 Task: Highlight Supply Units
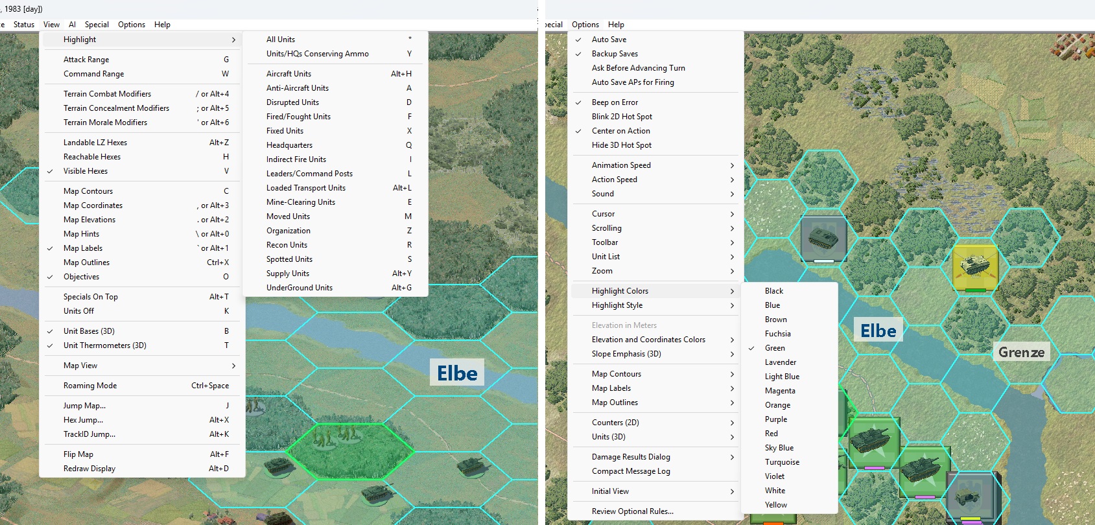coord(336,274)
